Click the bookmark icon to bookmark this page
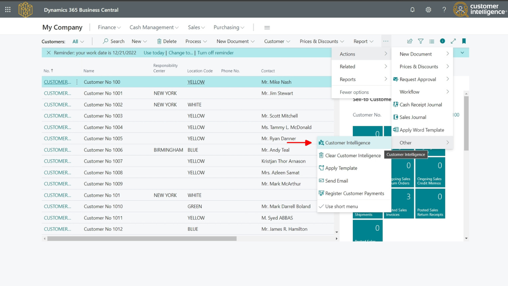 tap(464, 41)
